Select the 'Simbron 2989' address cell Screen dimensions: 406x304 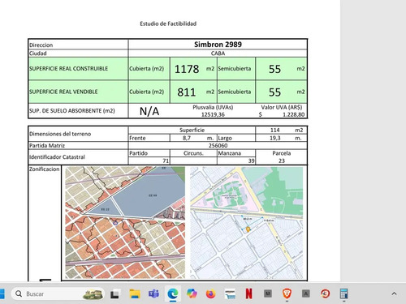218,45
